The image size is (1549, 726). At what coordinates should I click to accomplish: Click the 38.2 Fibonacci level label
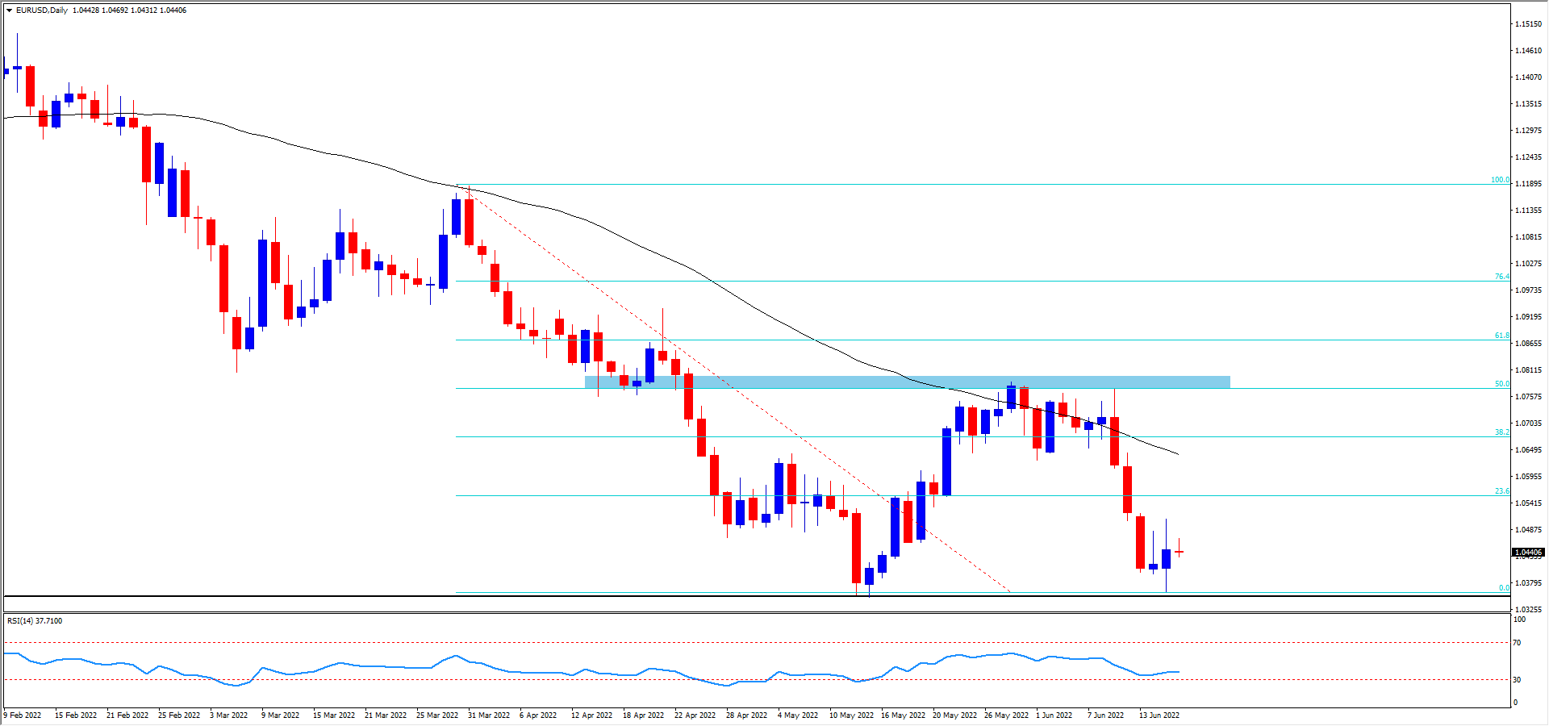tap(1501, 432)
